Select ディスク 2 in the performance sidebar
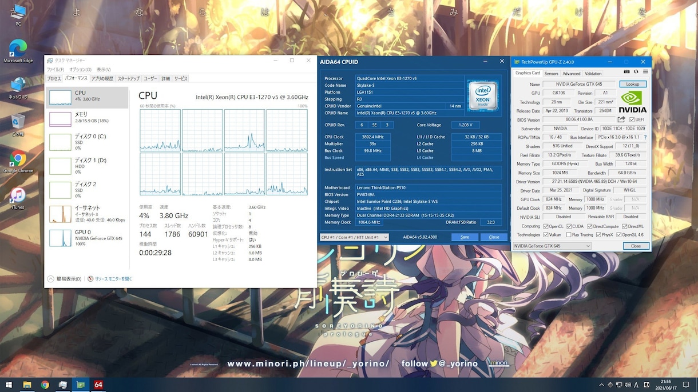698x392 pixels. coord(87,190)
